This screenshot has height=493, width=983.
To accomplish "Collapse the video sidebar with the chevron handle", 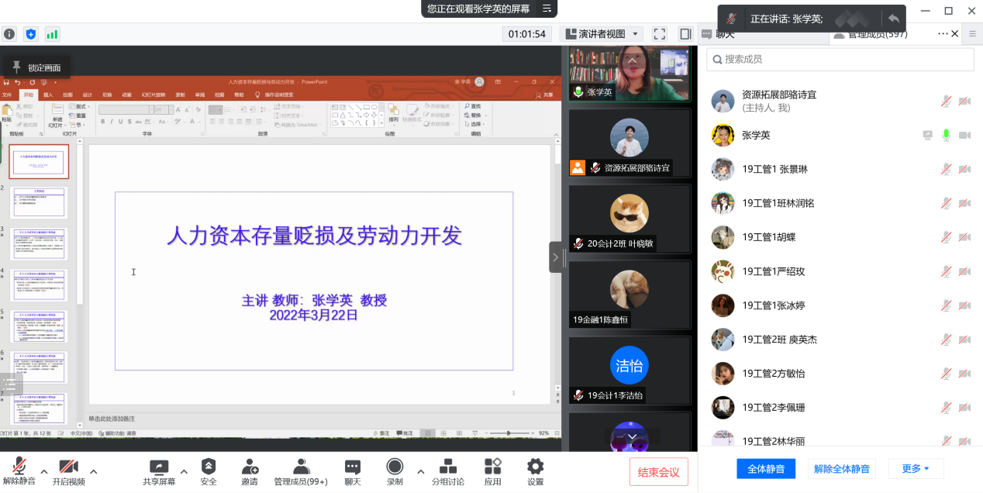I will (x=555, y=257).
